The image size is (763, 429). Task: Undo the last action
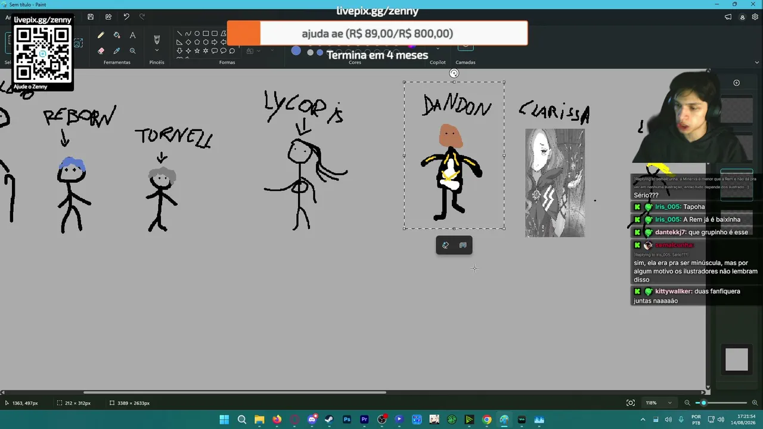[126, 17]
